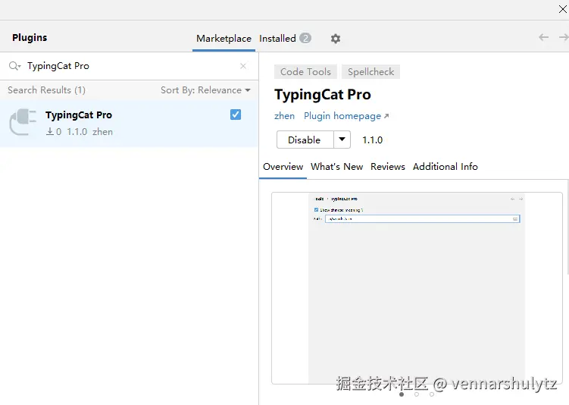
Task: Open the plugins settings gear menu
Action: coord(336,39)
